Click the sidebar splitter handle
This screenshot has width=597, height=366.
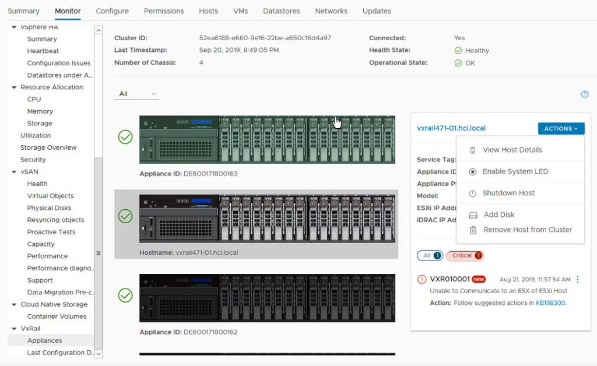pos(99,254)
